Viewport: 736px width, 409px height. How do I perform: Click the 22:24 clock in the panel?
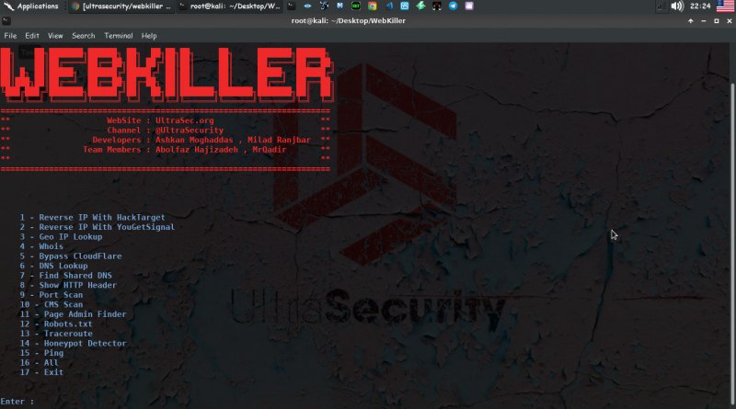click(700, 6)
